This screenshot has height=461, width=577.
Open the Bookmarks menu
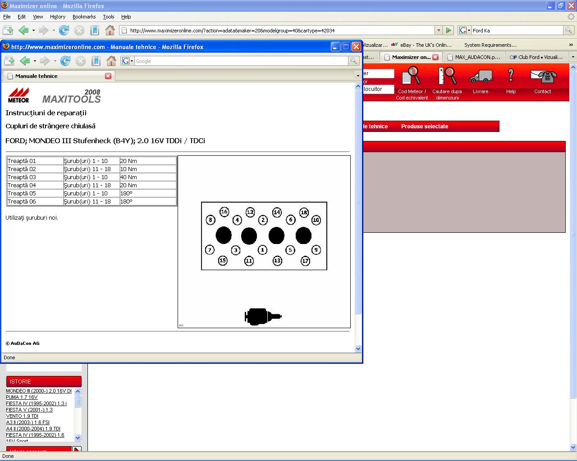84,17
